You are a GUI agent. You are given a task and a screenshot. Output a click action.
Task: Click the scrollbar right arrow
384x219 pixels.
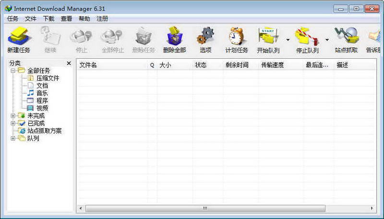(x=372, y=208)
